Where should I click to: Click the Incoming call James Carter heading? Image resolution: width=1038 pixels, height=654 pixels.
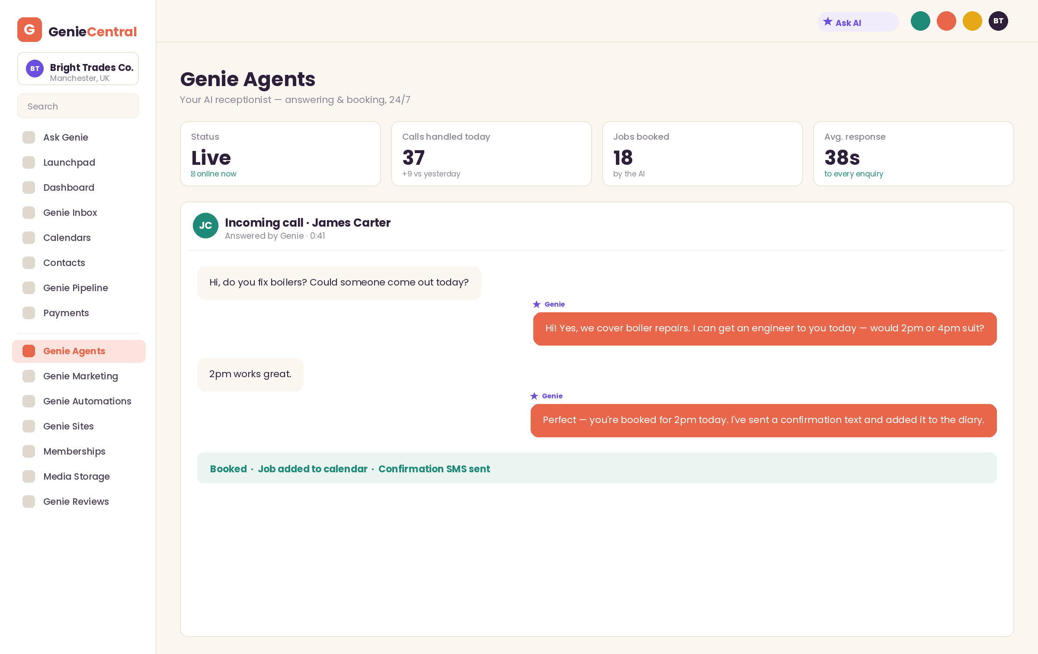308,222
